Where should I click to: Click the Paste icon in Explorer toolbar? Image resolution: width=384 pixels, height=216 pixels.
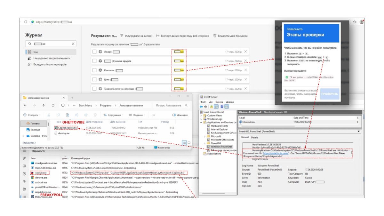click(67, 115)
